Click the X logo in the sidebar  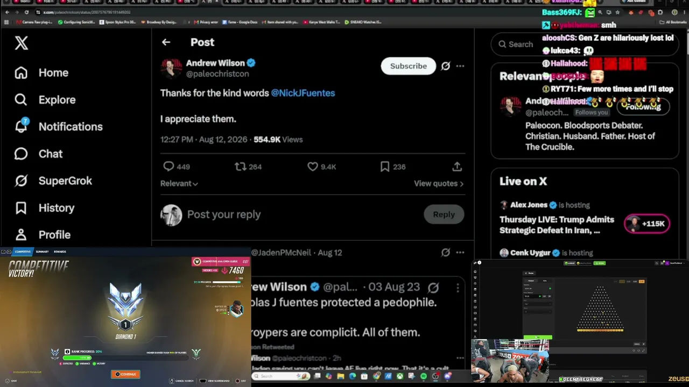pyautogui.click(x=22, y=43)
